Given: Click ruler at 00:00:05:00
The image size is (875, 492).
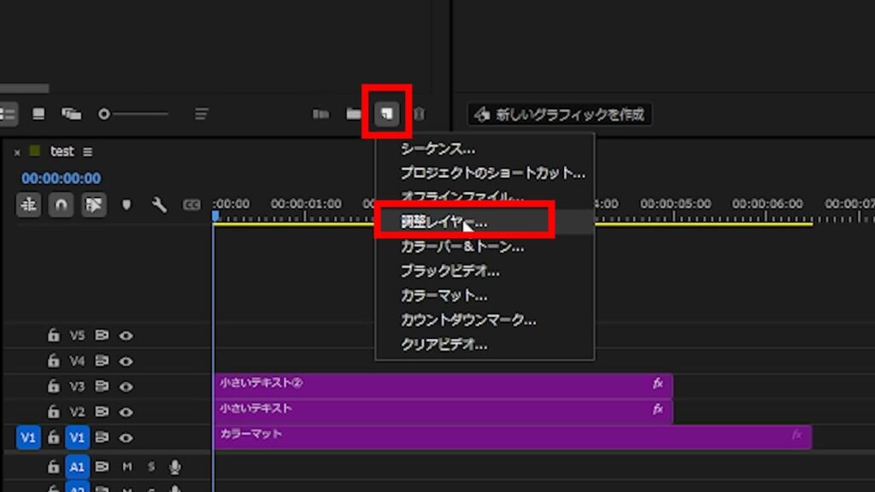Looking at the screenshot, I should coord(675,204).
